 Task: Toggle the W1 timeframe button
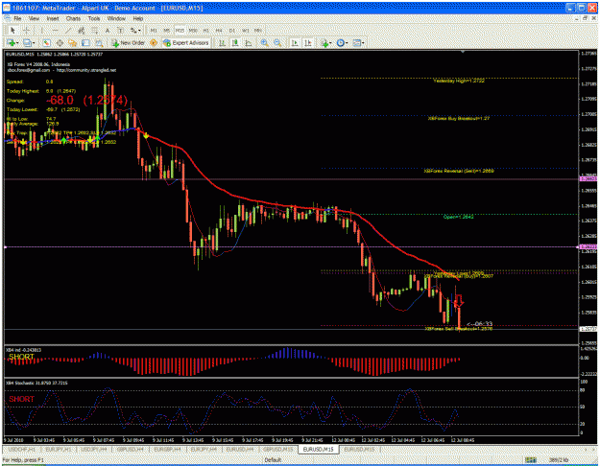pyautogui.click(x=246, y=30)
